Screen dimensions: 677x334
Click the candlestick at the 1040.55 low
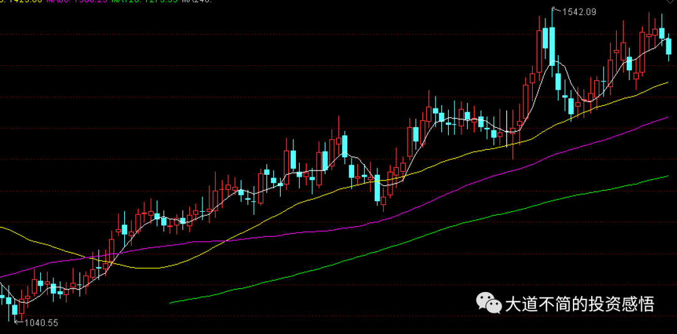click(x=14, y=309)
